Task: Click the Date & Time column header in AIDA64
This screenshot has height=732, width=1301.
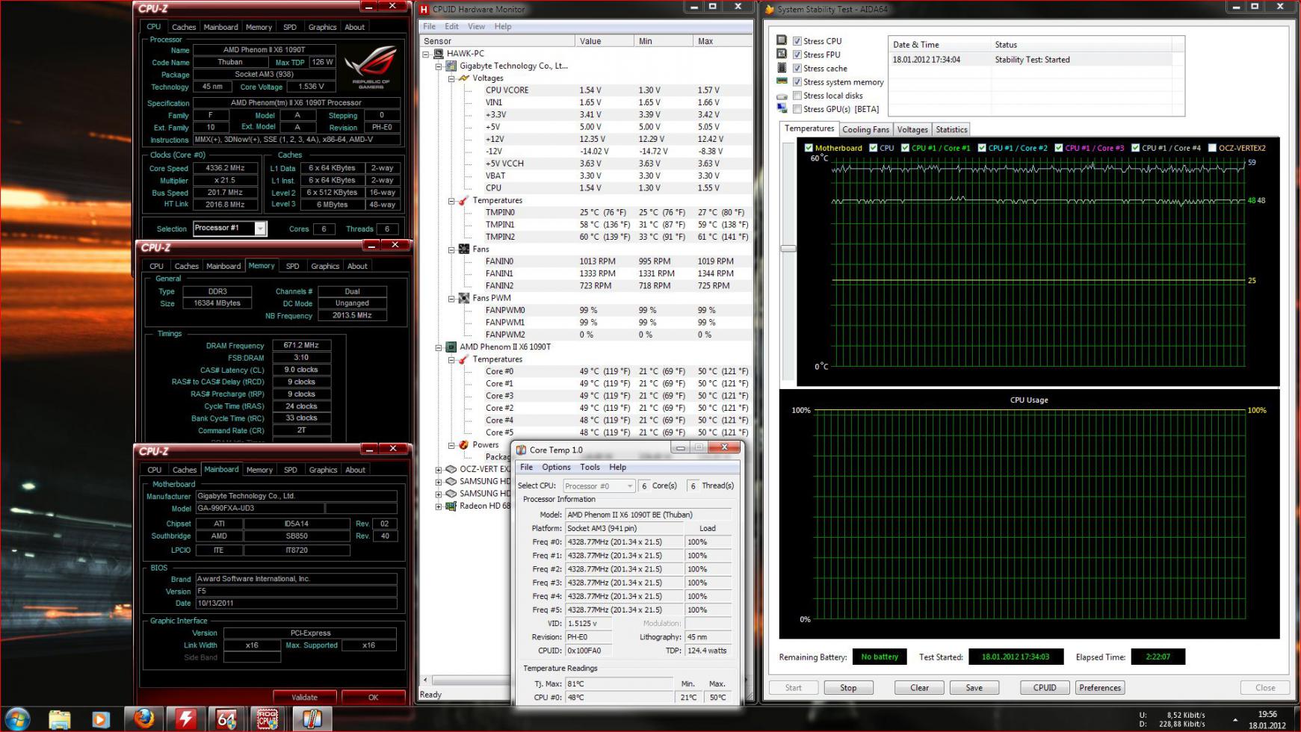Action: click(x=939, y=45)
